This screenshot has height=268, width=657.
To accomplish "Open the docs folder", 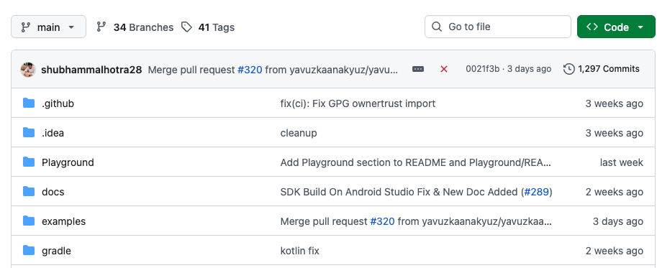I will coord(53,192).
